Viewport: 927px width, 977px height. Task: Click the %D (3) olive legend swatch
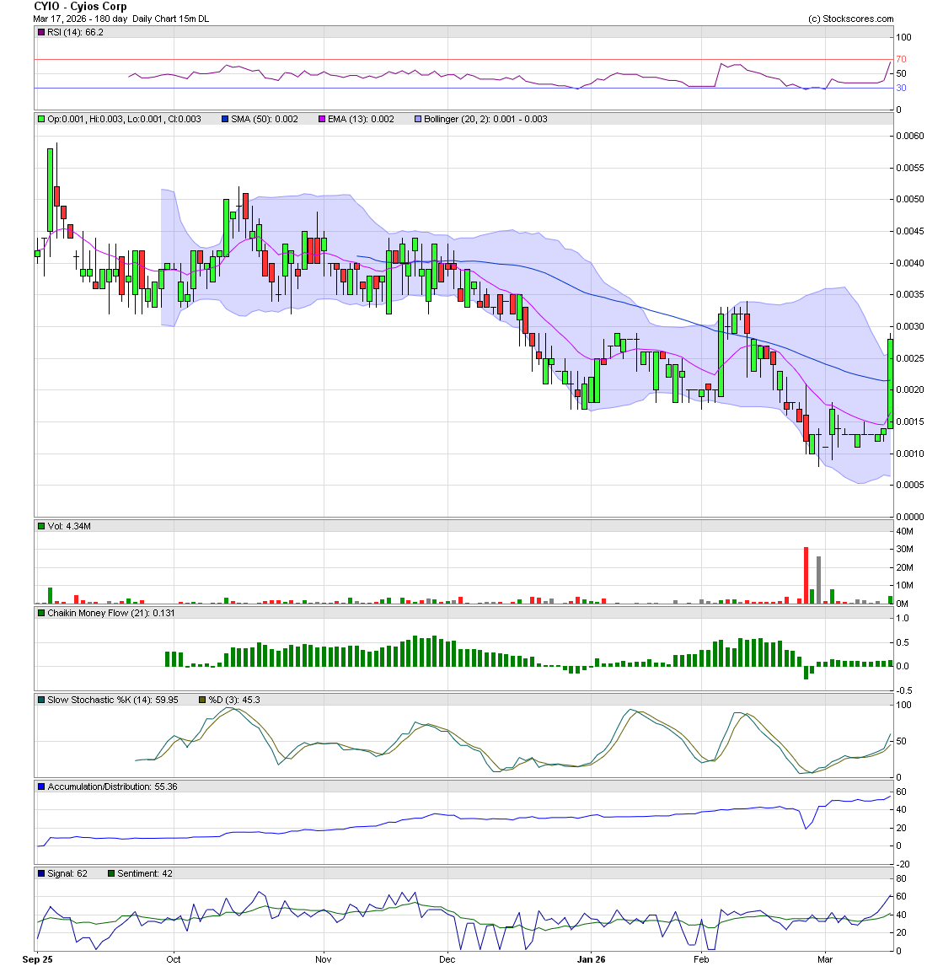pyautogui.click(x=202, y=701)
